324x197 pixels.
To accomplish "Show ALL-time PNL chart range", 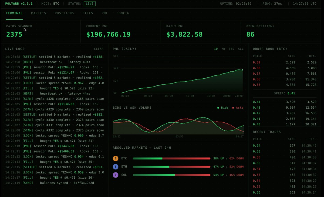I will (241, 49).
